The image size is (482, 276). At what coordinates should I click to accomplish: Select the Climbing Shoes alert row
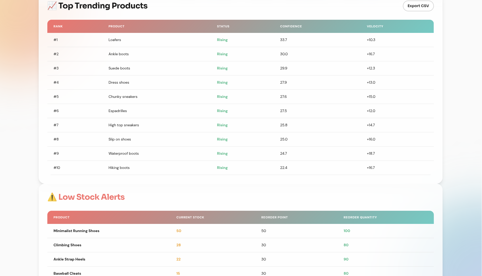[67, 245]
